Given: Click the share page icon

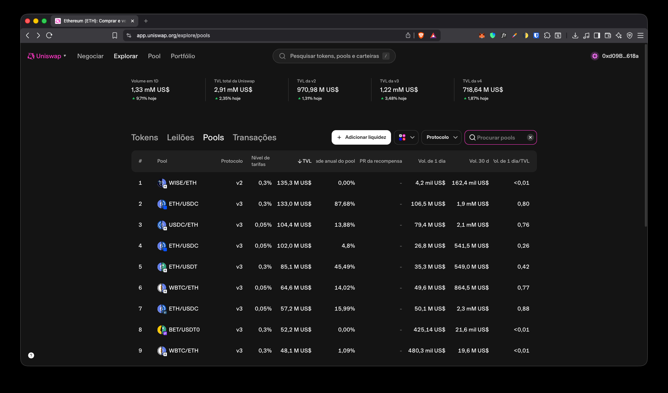Looking at the screenshot, I should pyautogui.click(x=408, y=35).
